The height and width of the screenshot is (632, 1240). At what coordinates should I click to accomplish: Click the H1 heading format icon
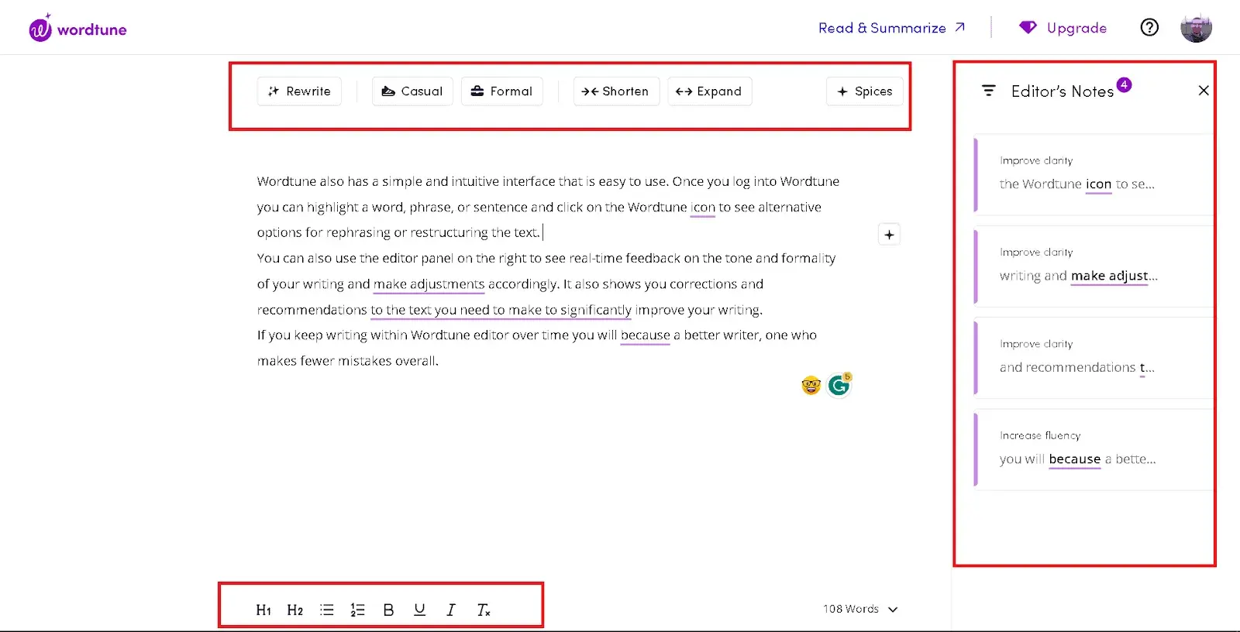[263, 610]
